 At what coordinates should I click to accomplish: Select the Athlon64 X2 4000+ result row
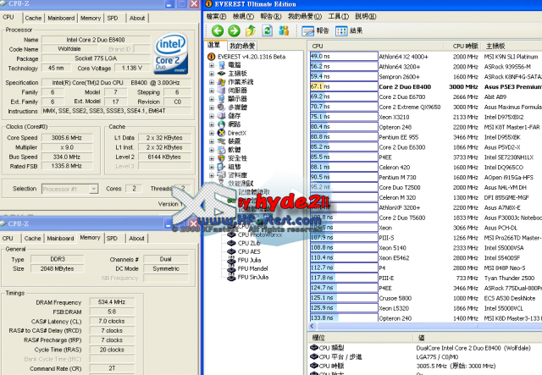pos(426,57)
